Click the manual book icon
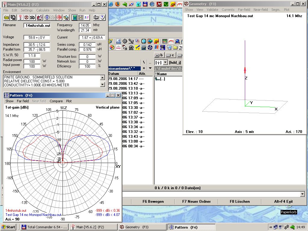 96,17
